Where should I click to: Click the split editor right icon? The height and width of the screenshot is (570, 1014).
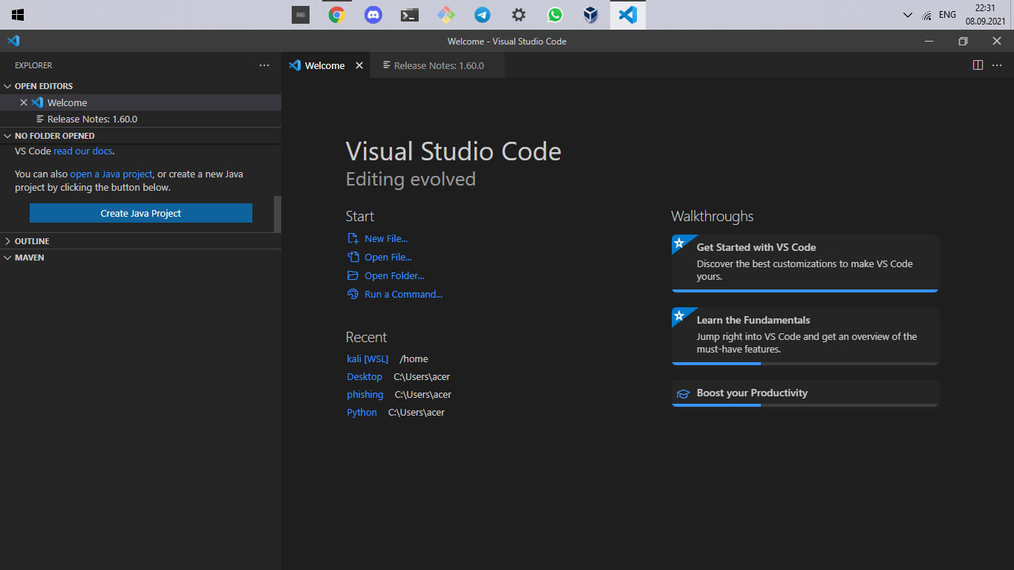(978, 65)
